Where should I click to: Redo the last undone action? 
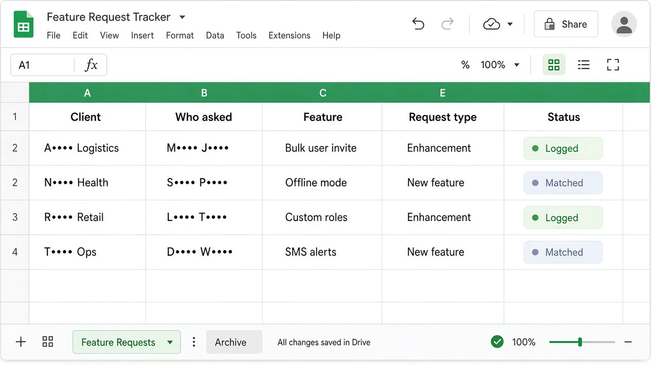(448, 24)
